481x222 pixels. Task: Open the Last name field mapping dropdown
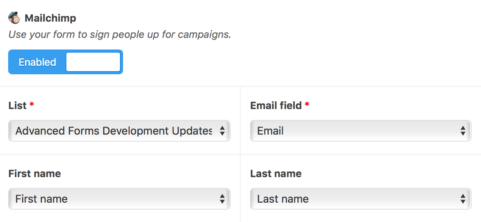pos(361,199)
